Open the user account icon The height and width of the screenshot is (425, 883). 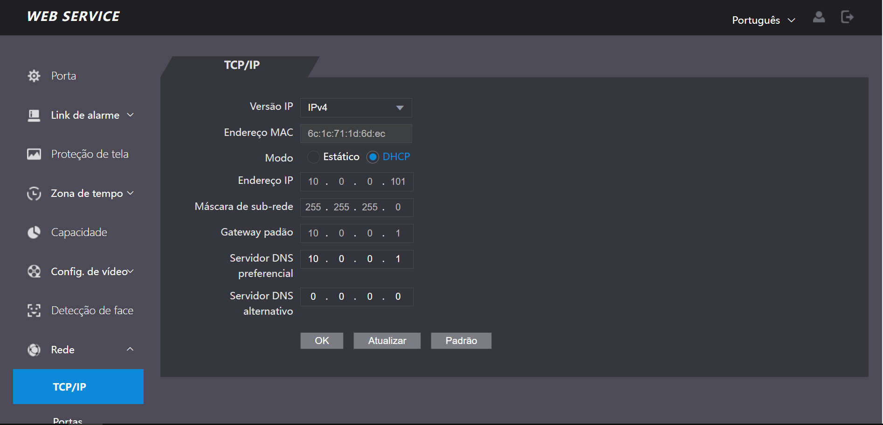coord(819,17)
